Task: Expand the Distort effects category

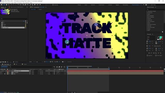Action: tap(147, 23)
